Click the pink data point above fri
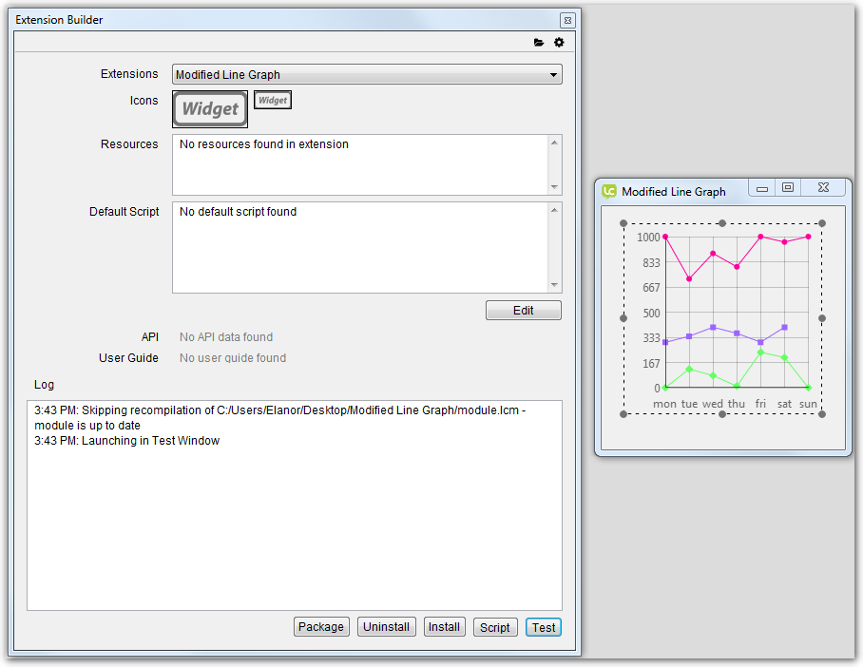 pos(760,237)
